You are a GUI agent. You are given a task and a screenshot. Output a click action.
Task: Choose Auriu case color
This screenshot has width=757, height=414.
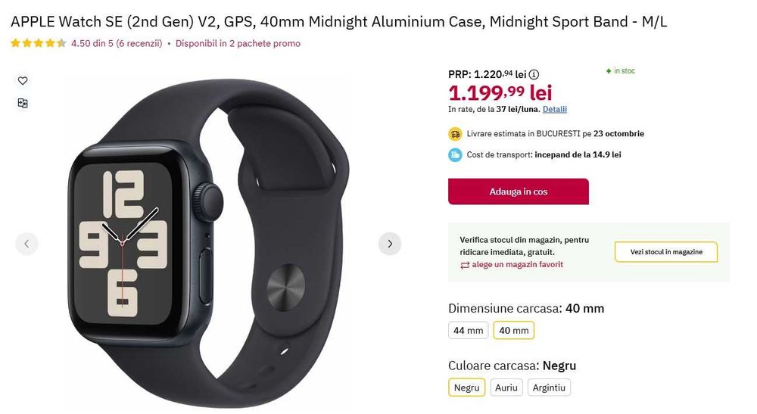pos(506,388)
